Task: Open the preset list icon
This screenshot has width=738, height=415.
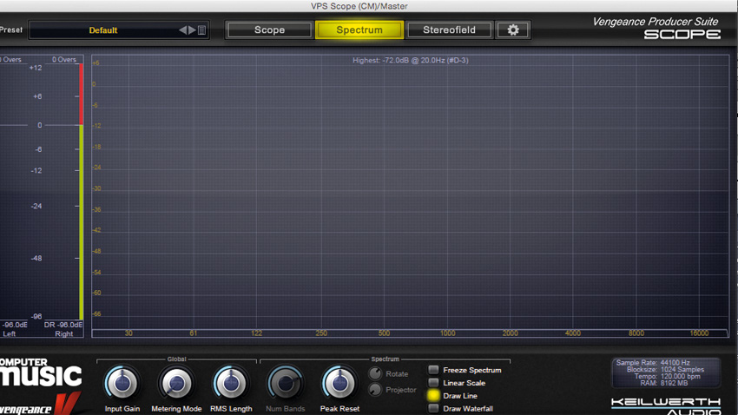Action: tap(202, 30)
